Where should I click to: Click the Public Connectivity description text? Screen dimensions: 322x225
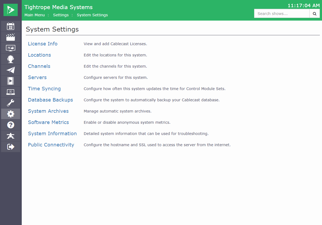click(x=157, y=145)
